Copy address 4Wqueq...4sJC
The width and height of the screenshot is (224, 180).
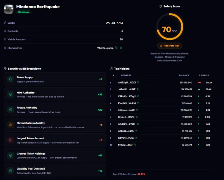coord(137,110)
